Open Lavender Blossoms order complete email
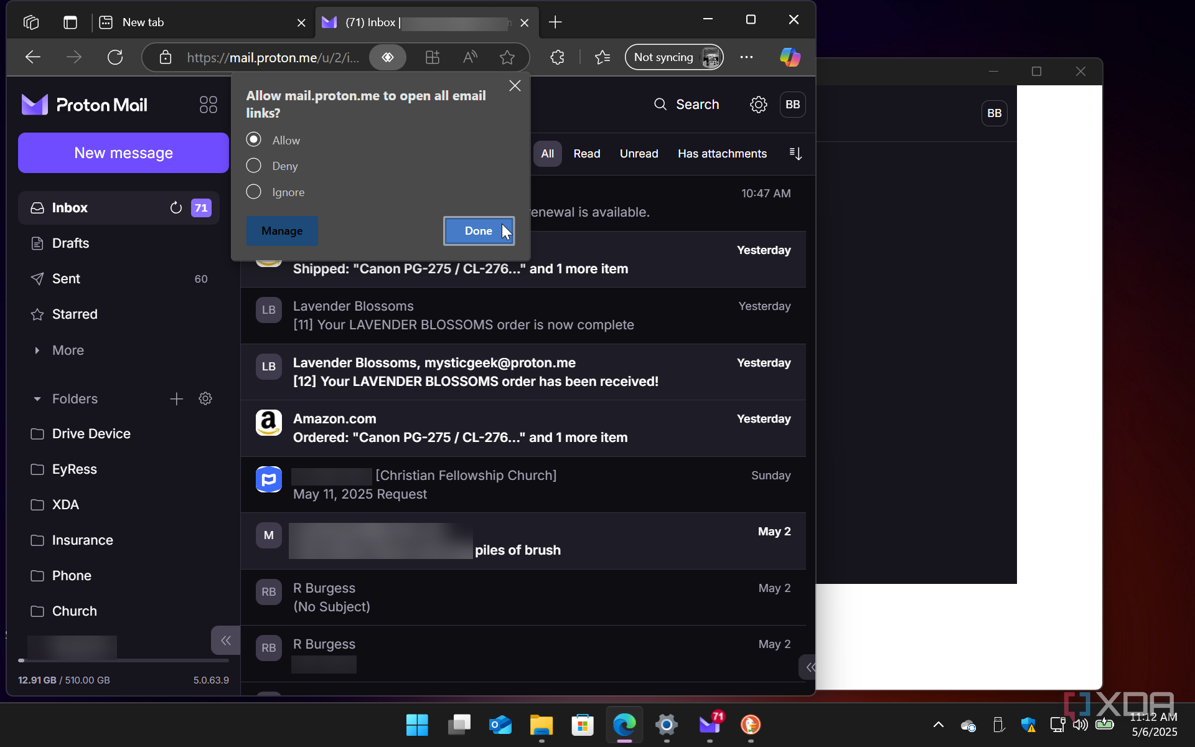The image size is (1195, 747). pos(523,316)
